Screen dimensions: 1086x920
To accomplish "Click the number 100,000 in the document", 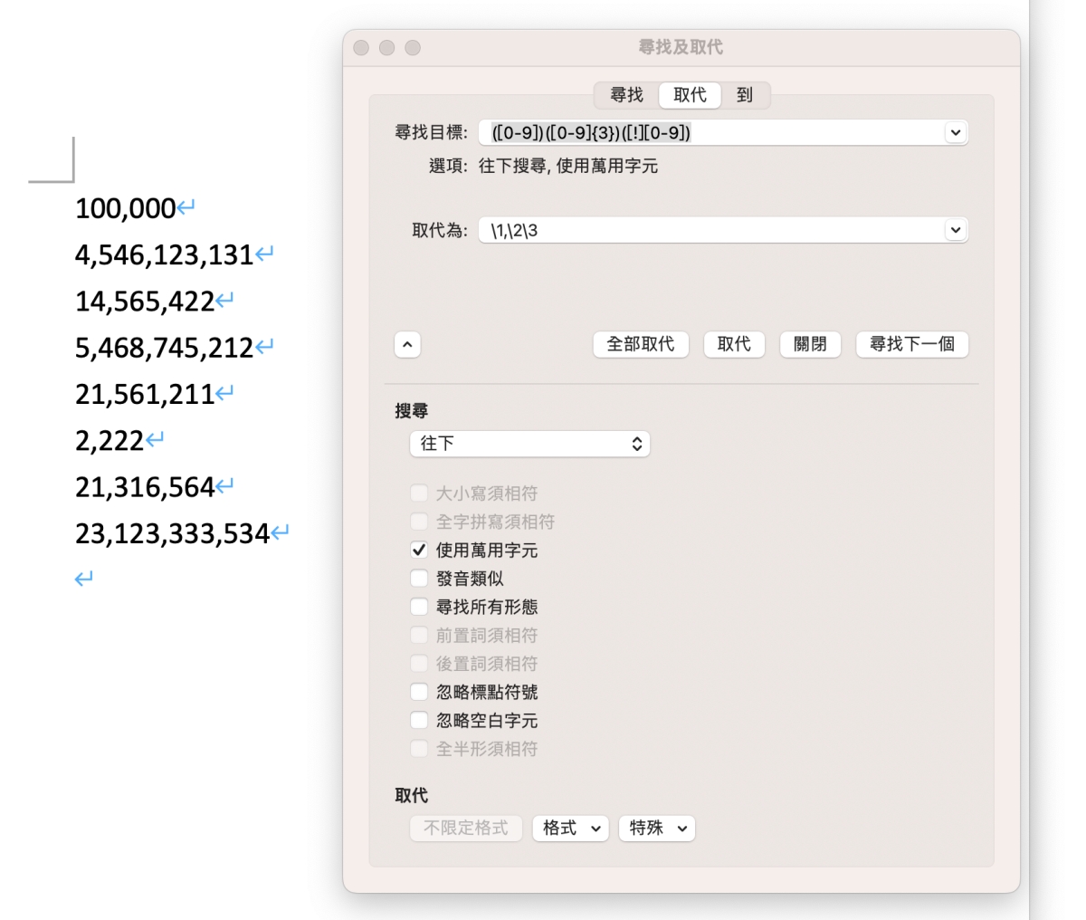I will pyautogui.click(x=125, y=208).
